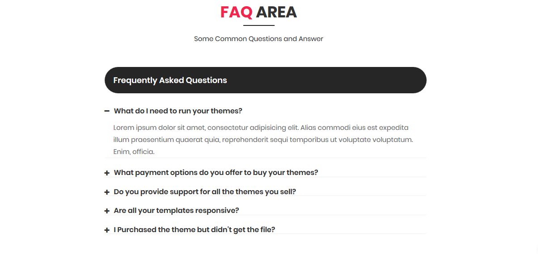Screen dimensions: 538x254
Task: Expand 'What payment options do you offer' question
Action: (216, 172)
